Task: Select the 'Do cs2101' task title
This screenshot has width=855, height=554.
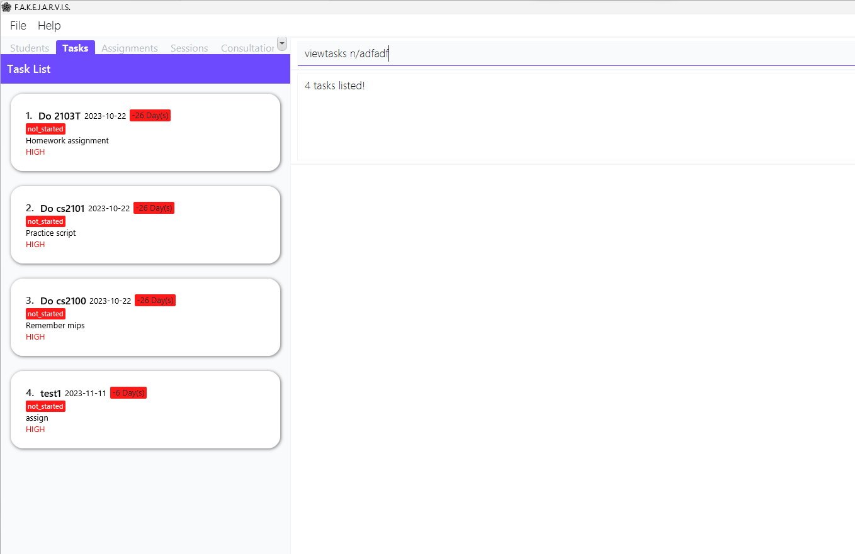Action: (62, 208)
